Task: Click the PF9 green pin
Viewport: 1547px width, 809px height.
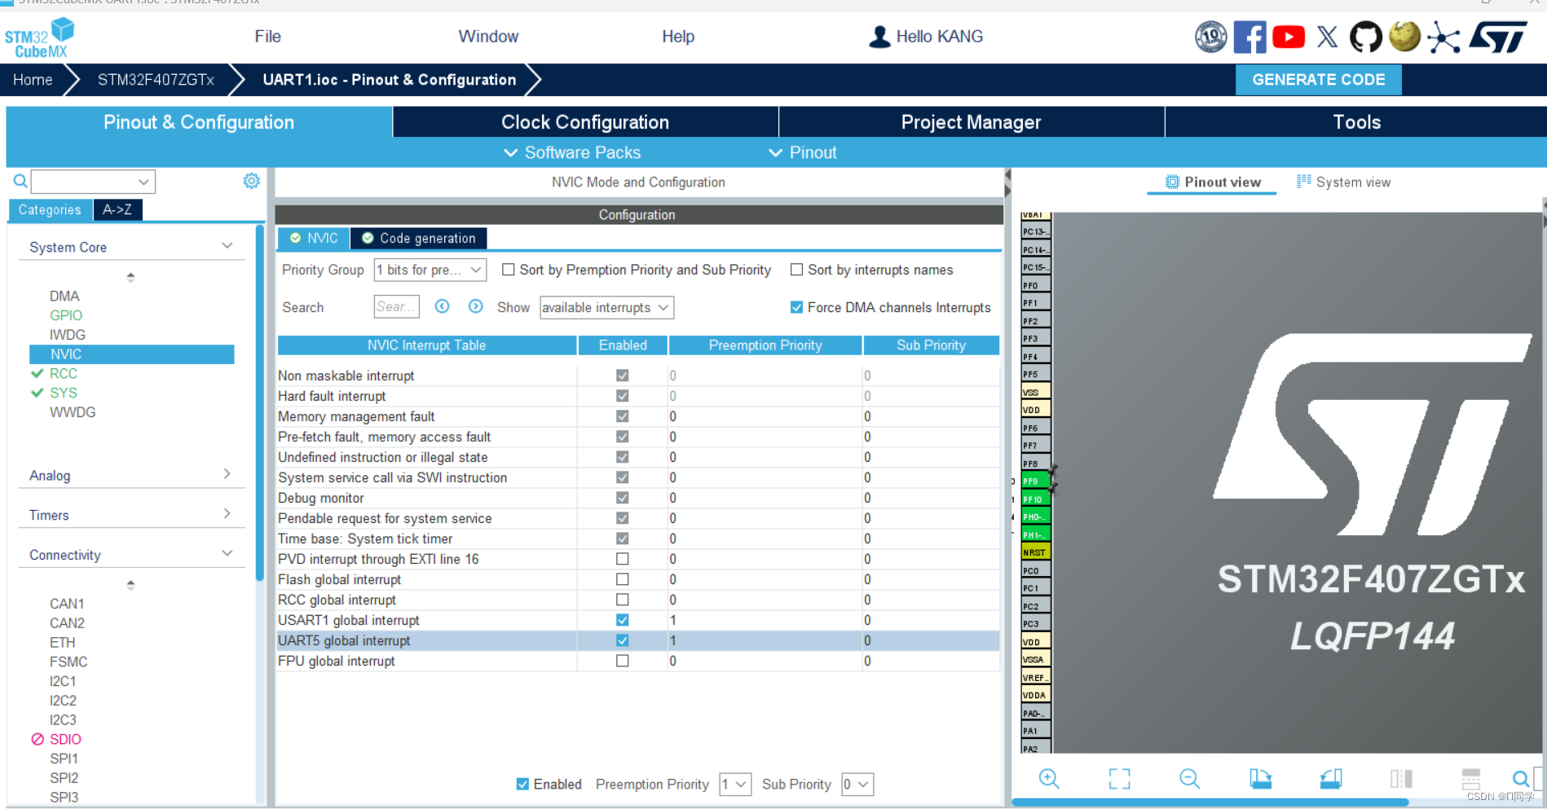Action: pos(1035,481)
